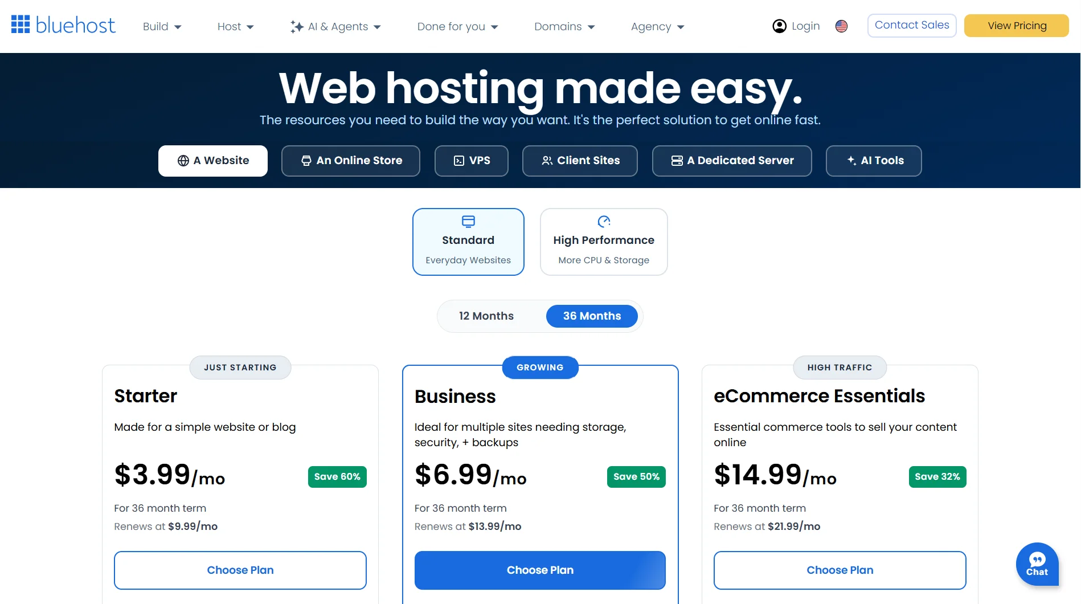Click the Login user avatar icon
The height and width of the screenshot is (604, 1081).
[779, 26]
